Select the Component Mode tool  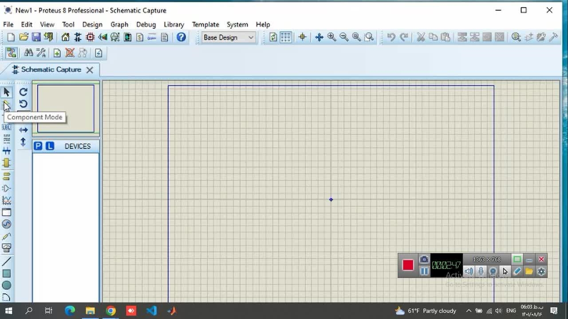[6, 105]
